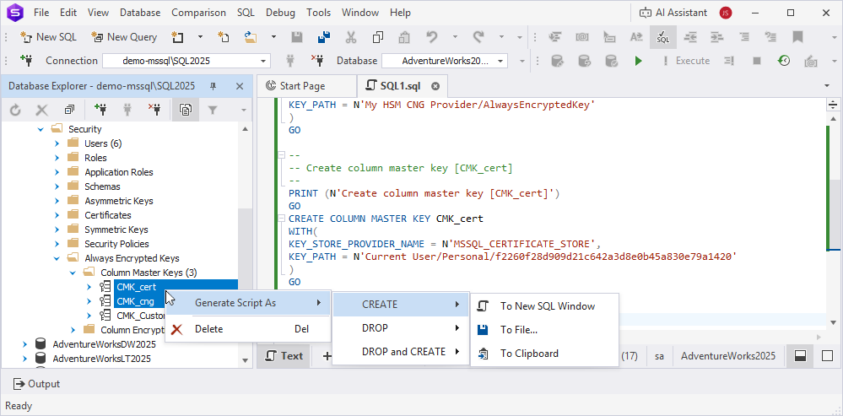
Task: Expand the Certificates folder
Action: pos(57,215)
